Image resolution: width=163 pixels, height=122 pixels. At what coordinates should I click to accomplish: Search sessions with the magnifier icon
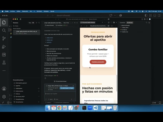[39, 23]
